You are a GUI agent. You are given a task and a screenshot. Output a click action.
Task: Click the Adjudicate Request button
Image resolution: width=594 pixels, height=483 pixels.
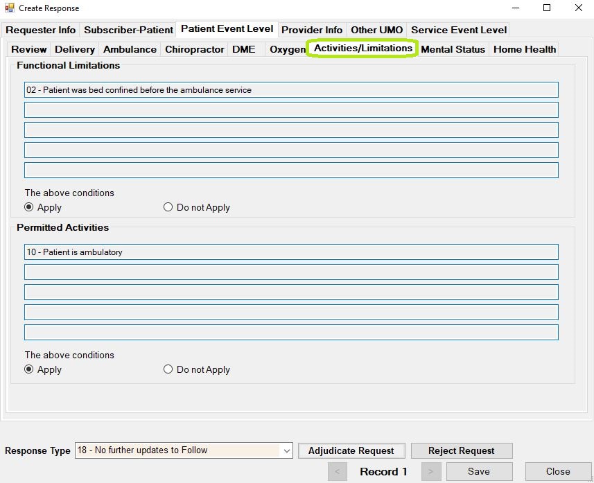pyautogui.click(x=351, y=451)
